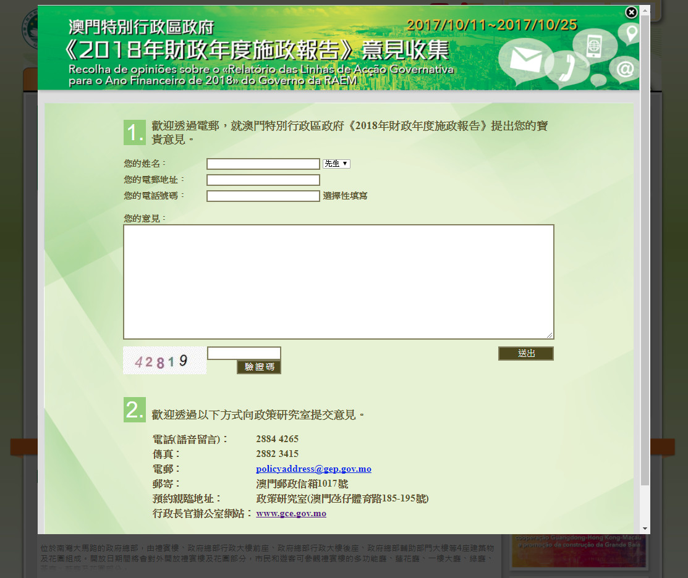This screenshot has height=578, width=688.
Task: Close the opinion collection popup
Action: point(631,12)
